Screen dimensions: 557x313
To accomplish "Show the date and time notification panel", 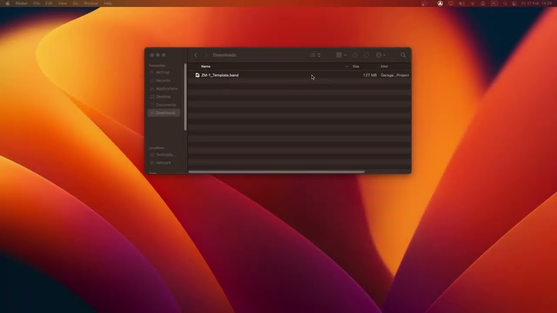I will click(536, 3).
